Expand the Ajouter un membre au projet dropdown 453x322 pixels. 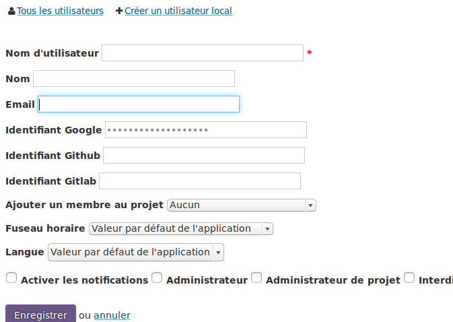pyautogui.click(x=242, y=205)
